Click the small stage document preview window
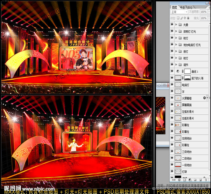The width and height of the screenshot is (211, 194). click(161, 116)
